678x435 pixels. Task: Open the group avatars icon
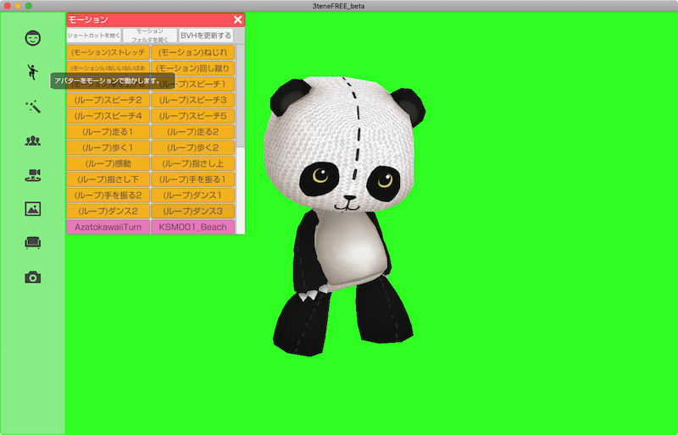pyautogui.click(x=33, y=140)
